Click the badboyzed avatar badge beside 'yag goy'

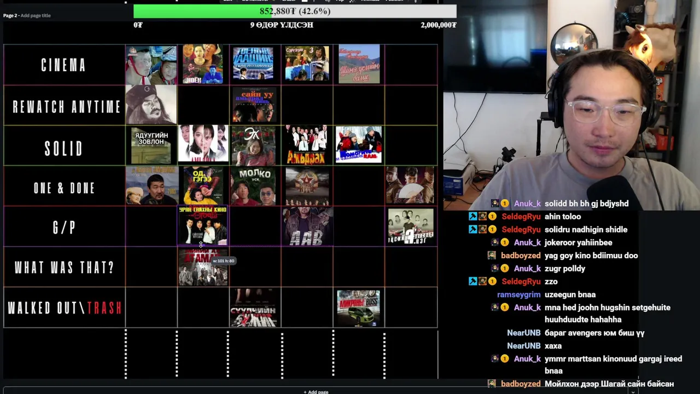[492, 256]
